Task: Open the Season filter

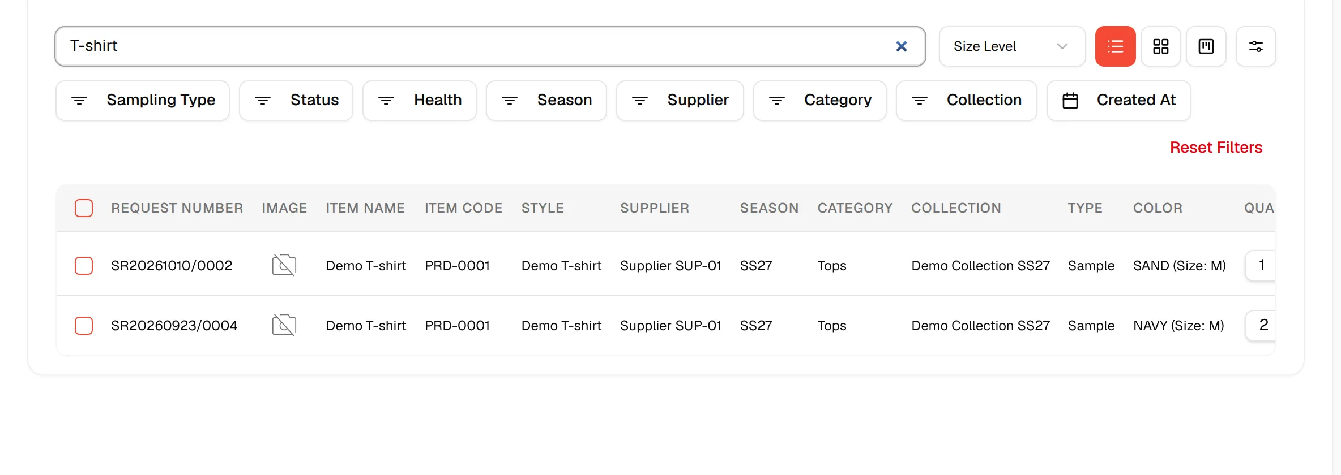Action: click(x=546, y=100)
